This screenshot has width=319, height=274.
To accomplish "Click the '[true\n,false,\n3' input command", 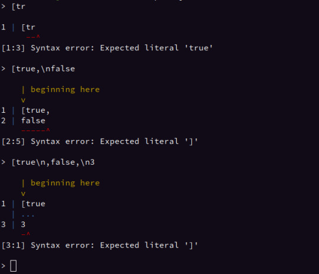I will tap(53, 162).
